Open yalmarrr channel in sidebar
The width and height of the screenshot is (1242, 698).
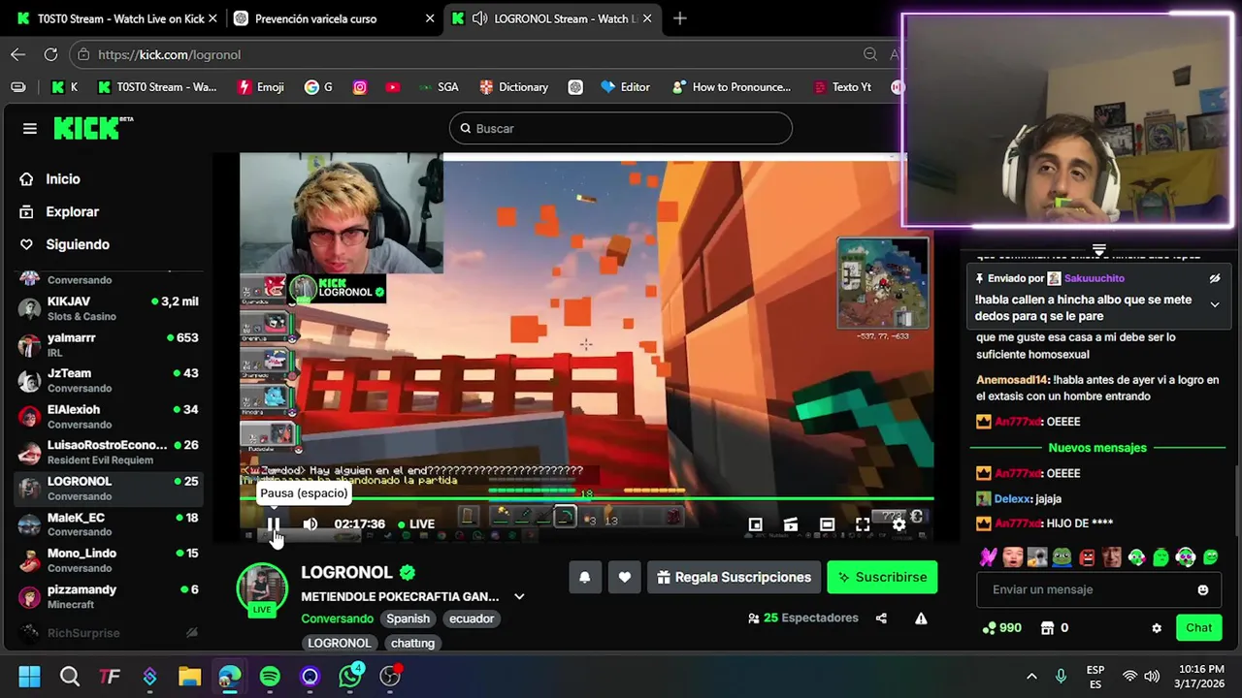pyautogui.click(x=110, y=344)
